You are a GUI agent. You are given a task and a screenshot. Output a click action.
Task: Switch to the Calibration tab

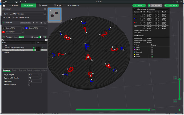[73, 6]
